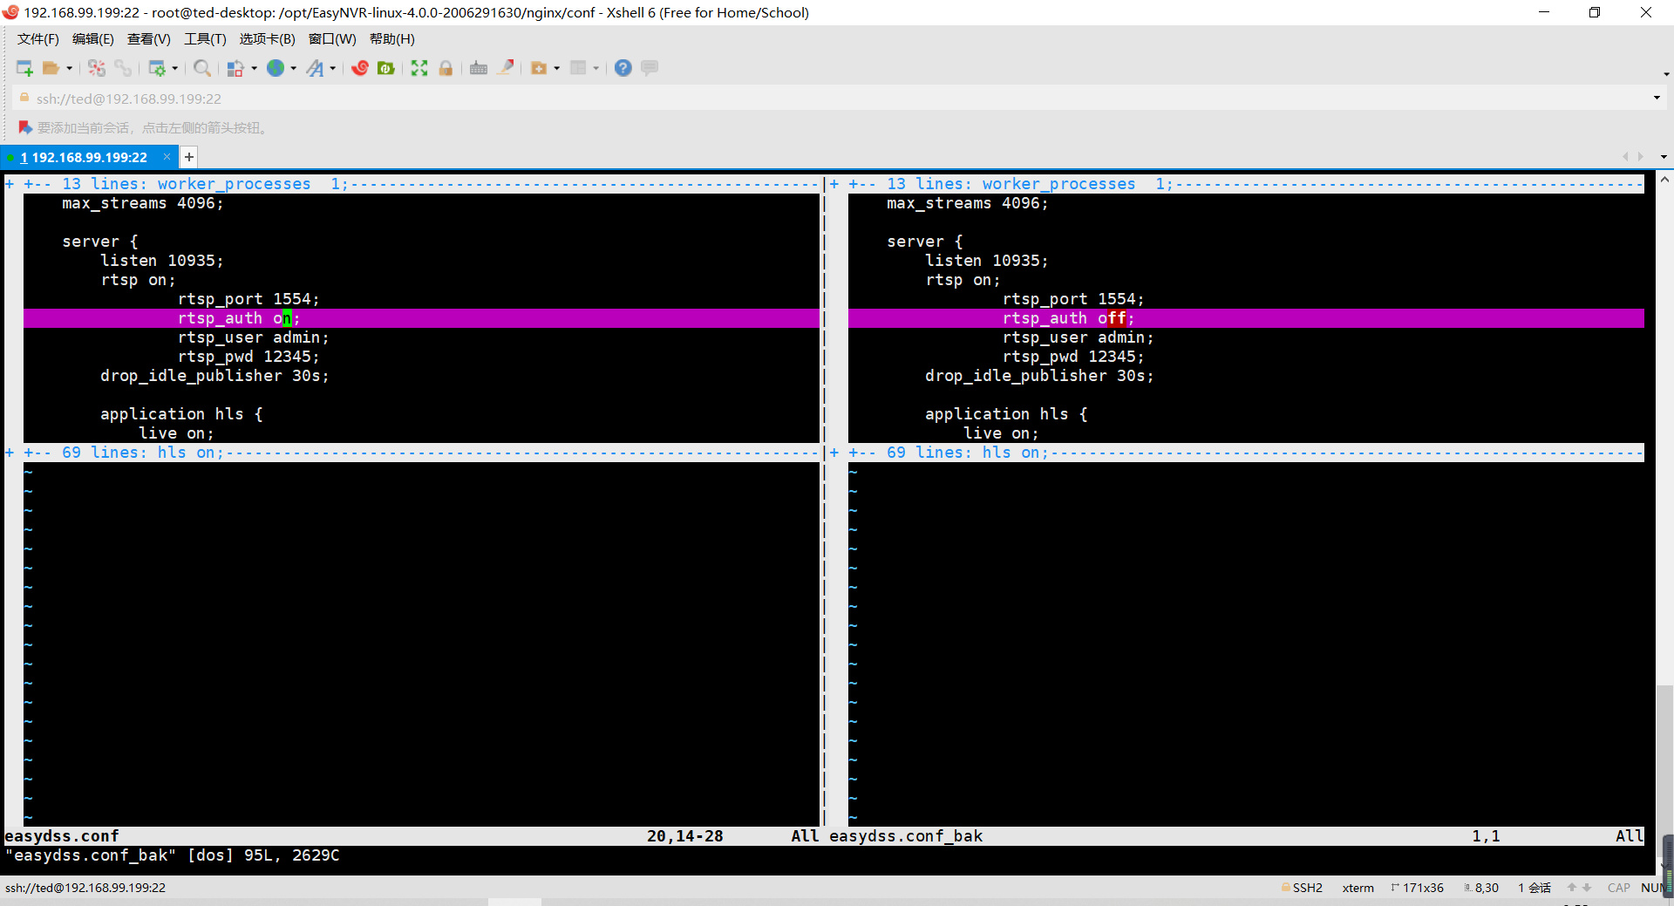Open the Find magnifier tool
This screenshot has width=1674, height=906.
click(202, 68)
